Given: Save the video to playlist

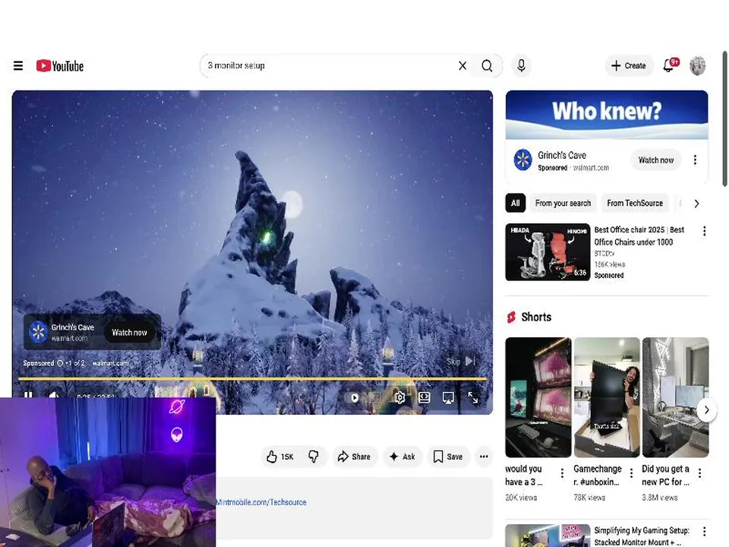Looking at the screenshot, I should click(448, 457).
